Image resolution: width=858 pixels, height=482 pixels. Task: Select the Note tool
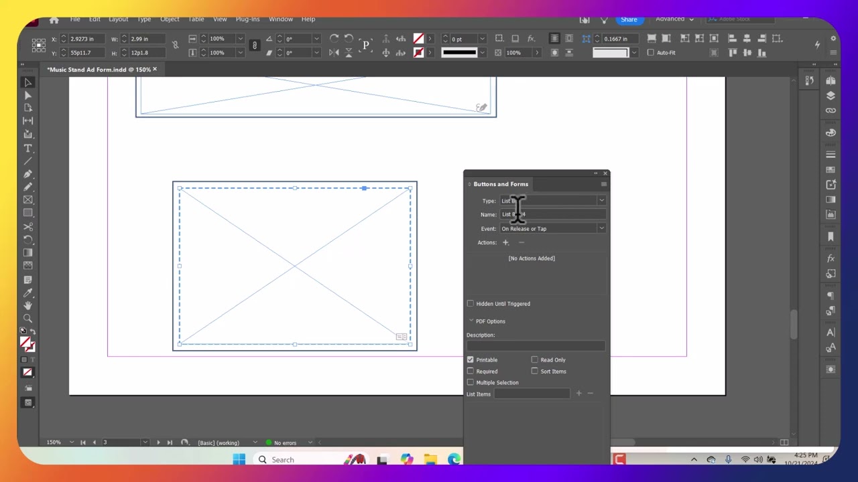click(27, 280)
